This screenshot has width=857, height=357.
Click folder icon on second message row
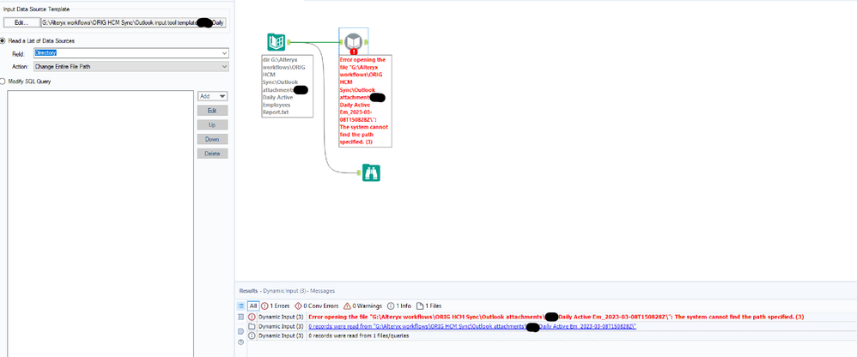click(252, 326)
